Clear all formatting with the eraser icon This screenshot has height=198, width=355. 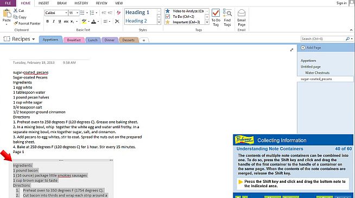pyautogui.click(x=118, y=13)
